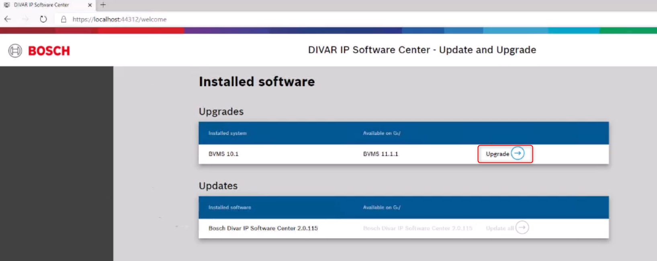
Task: Click the favicon on the DIVAR IP tab
Action: pos(7,5)
